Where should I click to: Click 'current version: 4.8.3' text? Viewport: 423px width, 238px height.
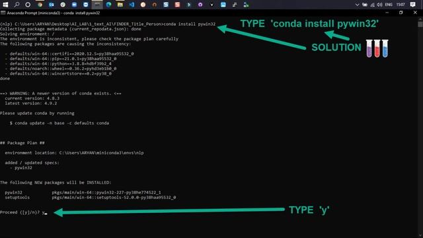tap(32, 99)
